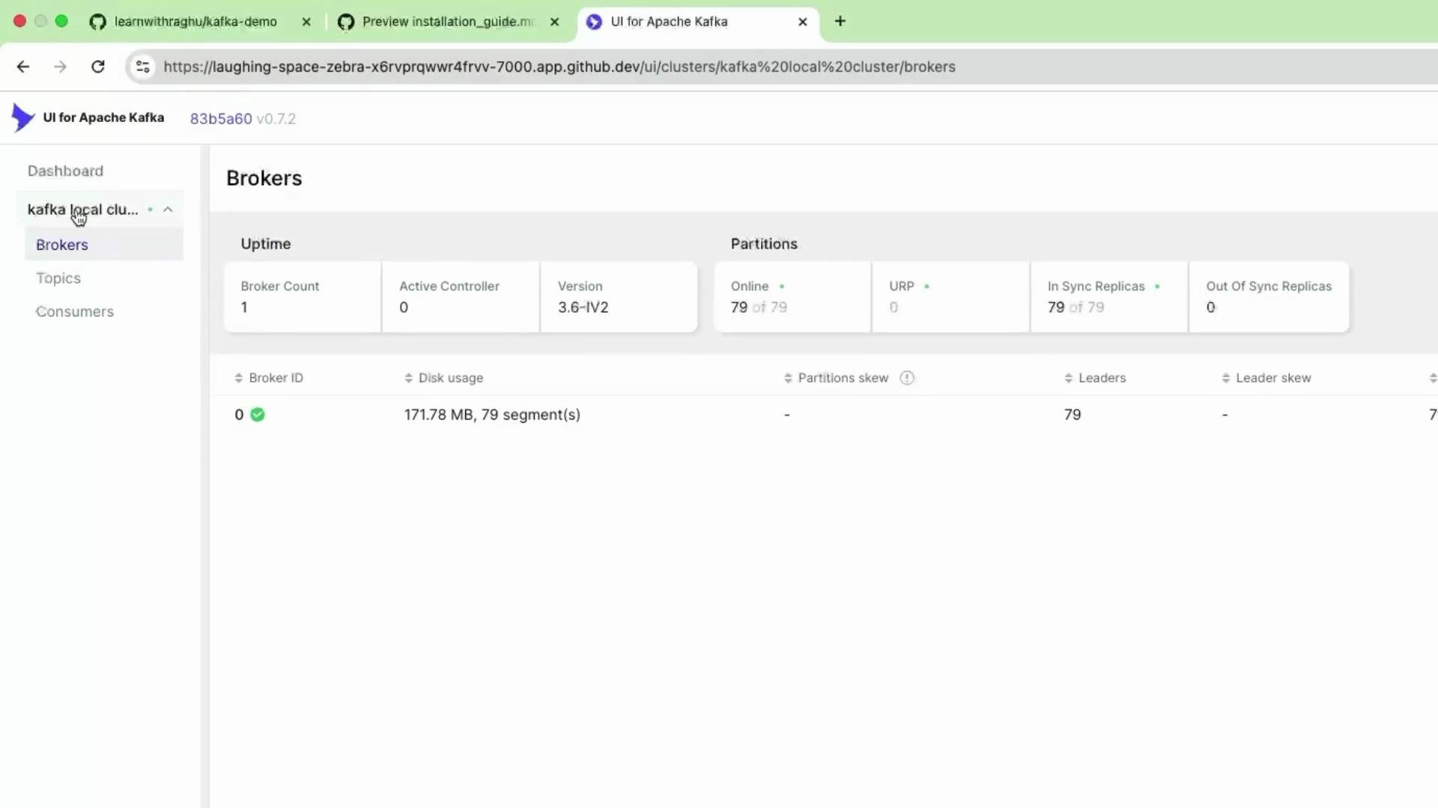The height and width of the screenshot is (808, 1438).
Task: Click the macOS yellow minimize button
Action: tap(40, 21)
